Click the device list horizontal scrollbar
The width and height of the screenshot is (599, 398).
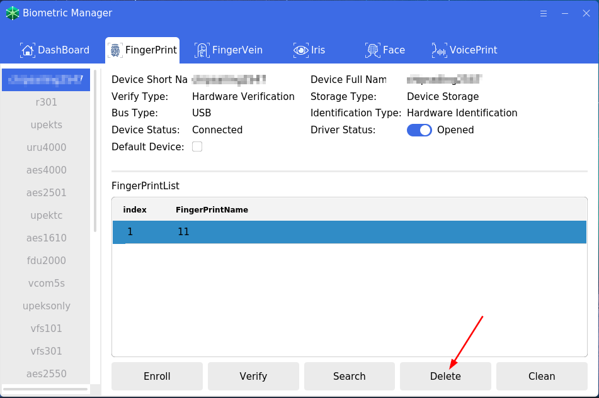click(45, 389)
